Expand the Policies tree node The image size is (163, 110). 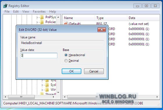37,22
